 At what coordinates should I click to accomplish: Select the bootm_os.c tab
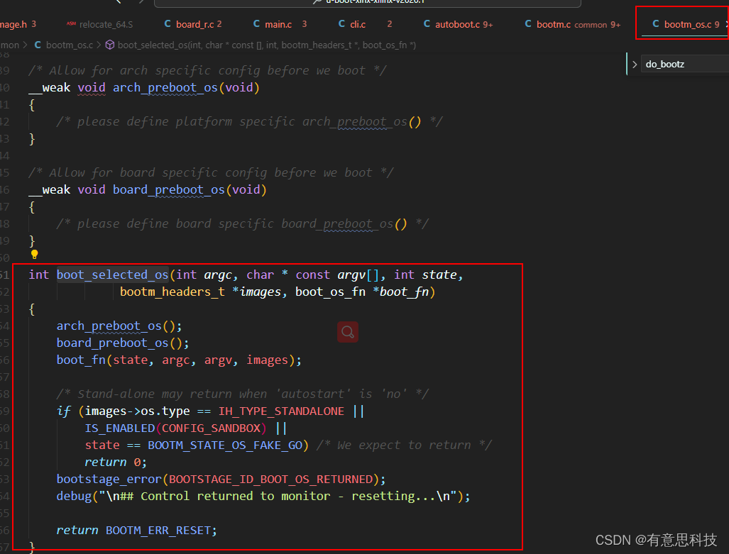coord(686,24)
